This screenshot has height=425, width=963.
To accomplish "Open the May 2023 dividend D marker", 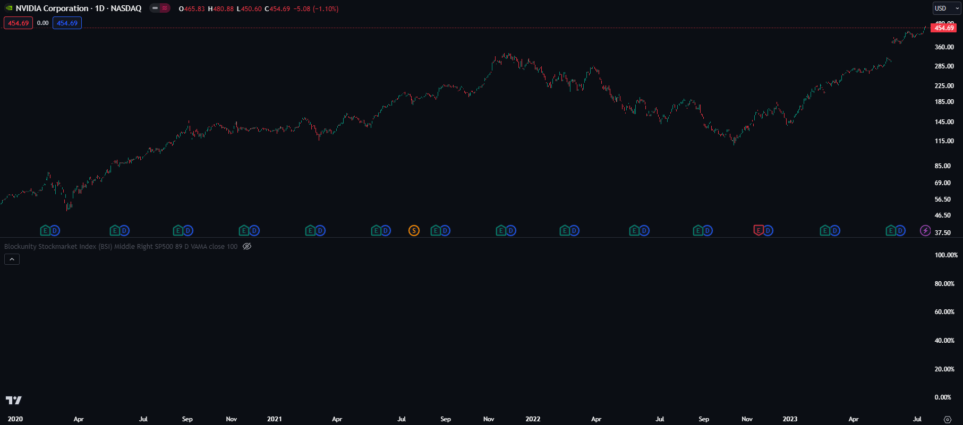I will pos(900,231).
